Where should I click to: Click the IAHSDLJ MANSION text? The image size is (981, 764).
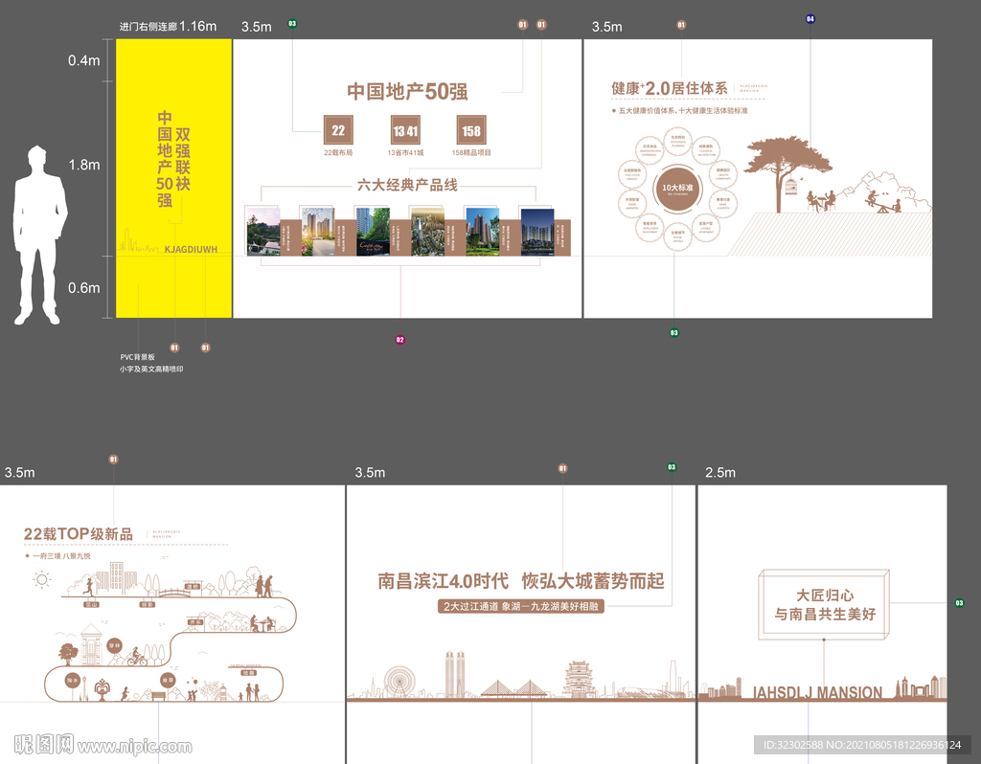tap(817, 692)
